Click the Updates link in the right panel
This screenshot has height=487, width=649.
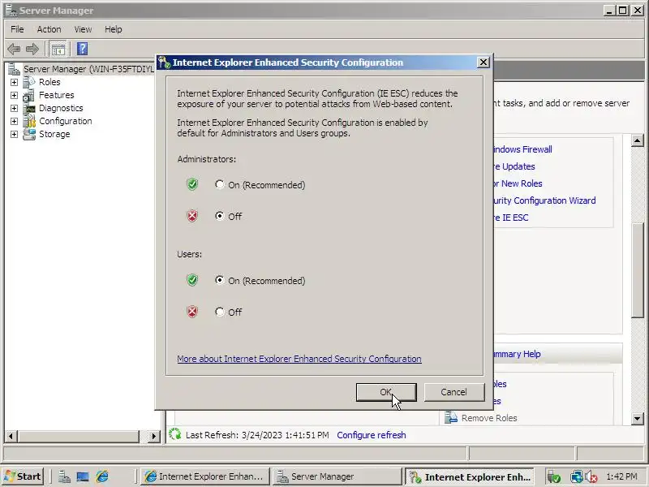515,166
